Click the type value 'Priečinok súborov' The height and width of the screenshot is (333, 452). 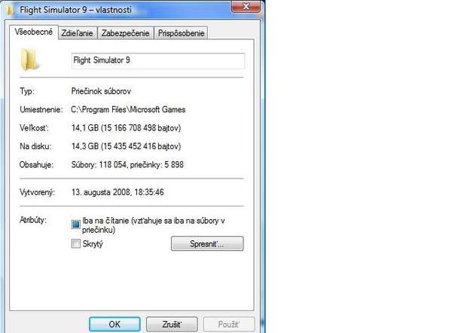[x=101, y=91]
